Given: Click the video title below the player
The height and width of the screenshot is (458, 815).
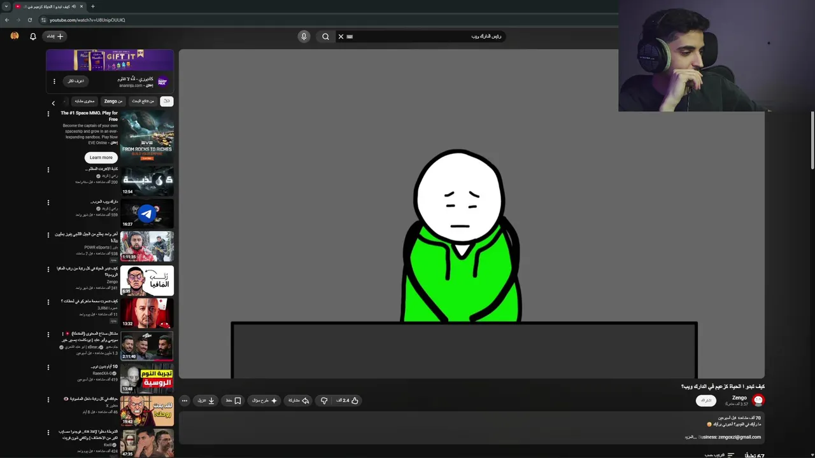Looking at the screenshot, I should pyautogui.click(x=723, y=386).
